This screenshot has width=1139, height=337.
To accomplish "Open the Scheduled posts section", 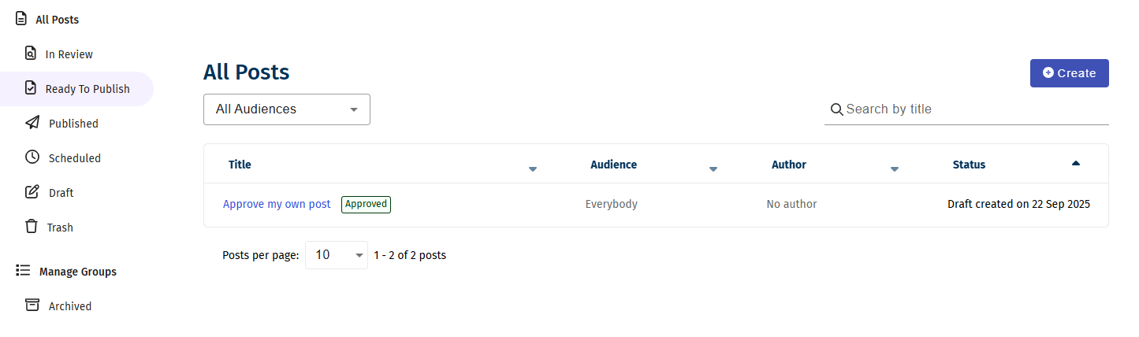I will 74,158.
